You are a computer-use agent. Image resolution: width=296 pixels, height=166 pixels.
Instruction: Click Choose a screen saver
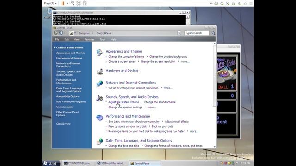[122, 61]
